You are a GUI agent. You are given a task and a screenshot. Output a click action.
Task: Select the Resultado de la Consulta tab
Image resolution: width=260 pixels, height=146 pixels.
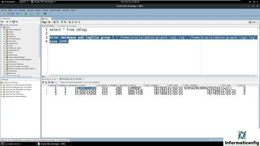pos(71,79)
